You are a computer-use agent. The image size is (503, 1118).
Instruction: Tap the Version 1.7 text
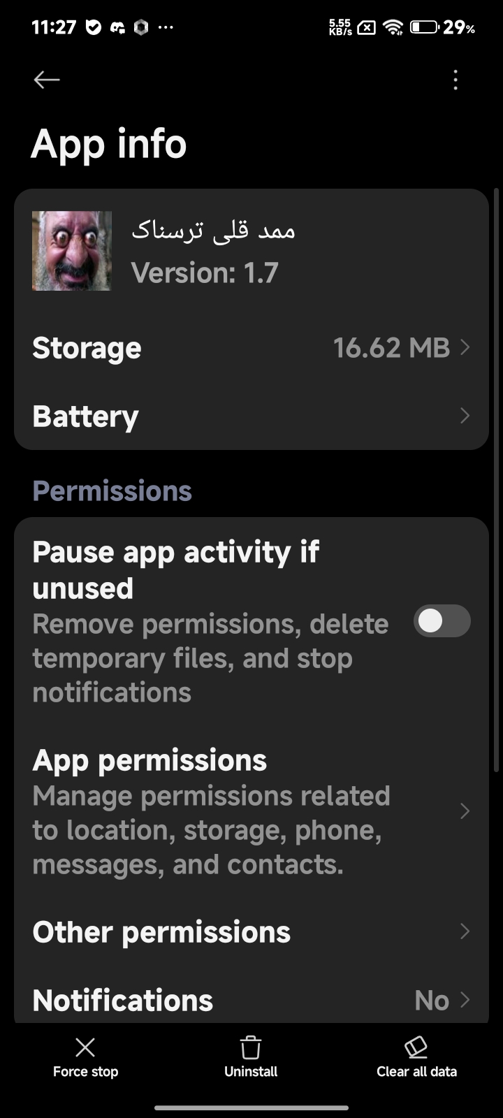click(205, 273)
